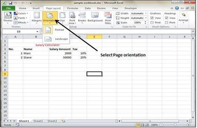Select column A header

pos(15,37)
